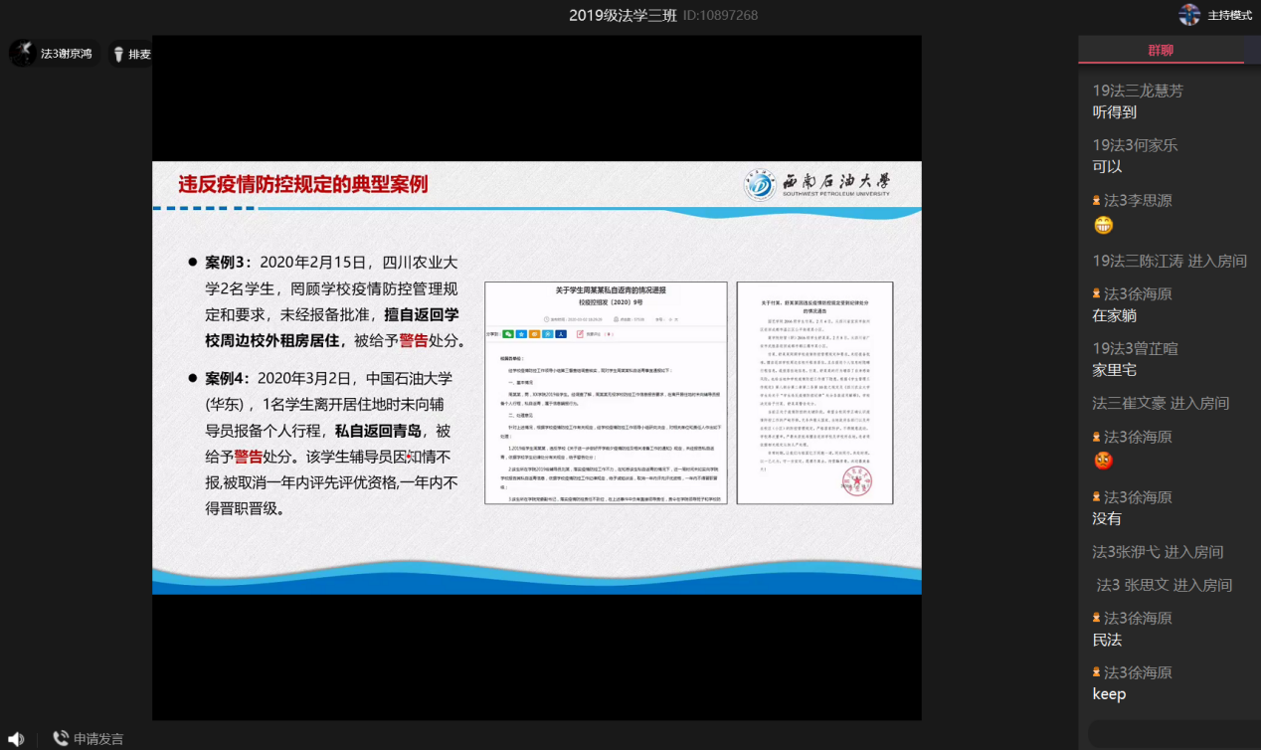Viewport: 1261px width, 750px height.
Task: Click the name 法3徐海原 above 在家躺
Action: tap(1138, 293)
